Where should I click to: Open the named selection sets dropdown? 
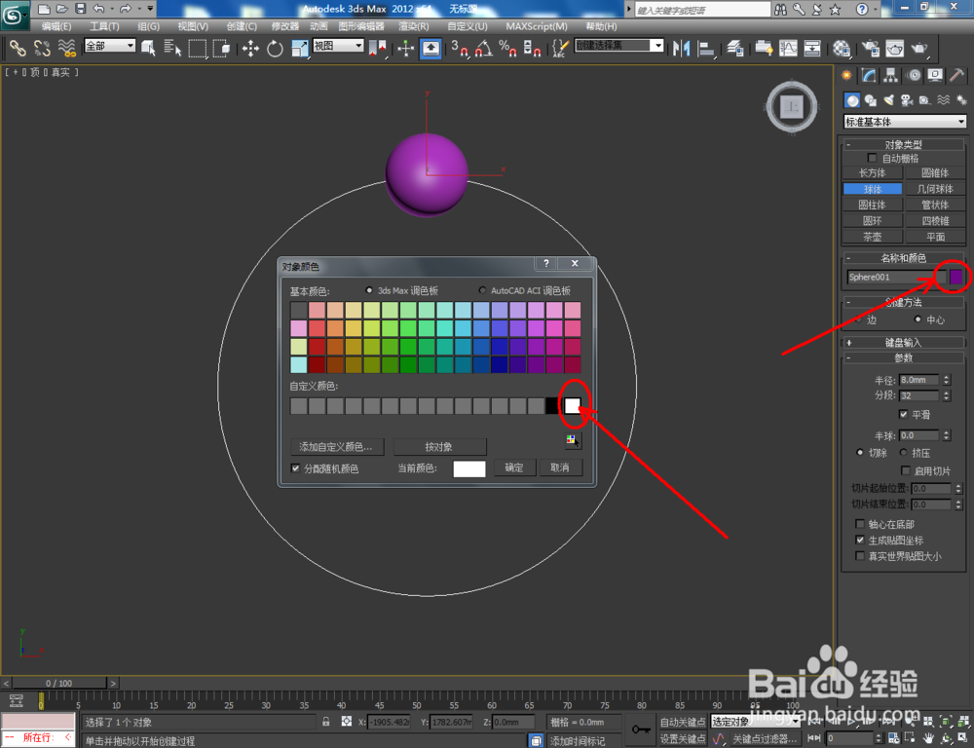[x=619, y=46]
